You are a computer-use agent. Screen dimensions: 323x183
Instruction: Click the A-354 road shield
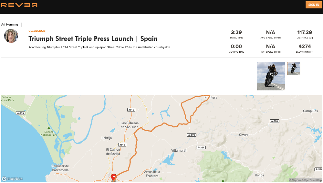coord(318,169)
